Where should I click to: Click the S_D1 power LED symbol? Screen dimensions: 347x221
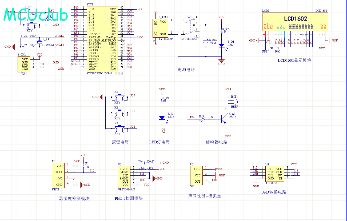(222, 46)
